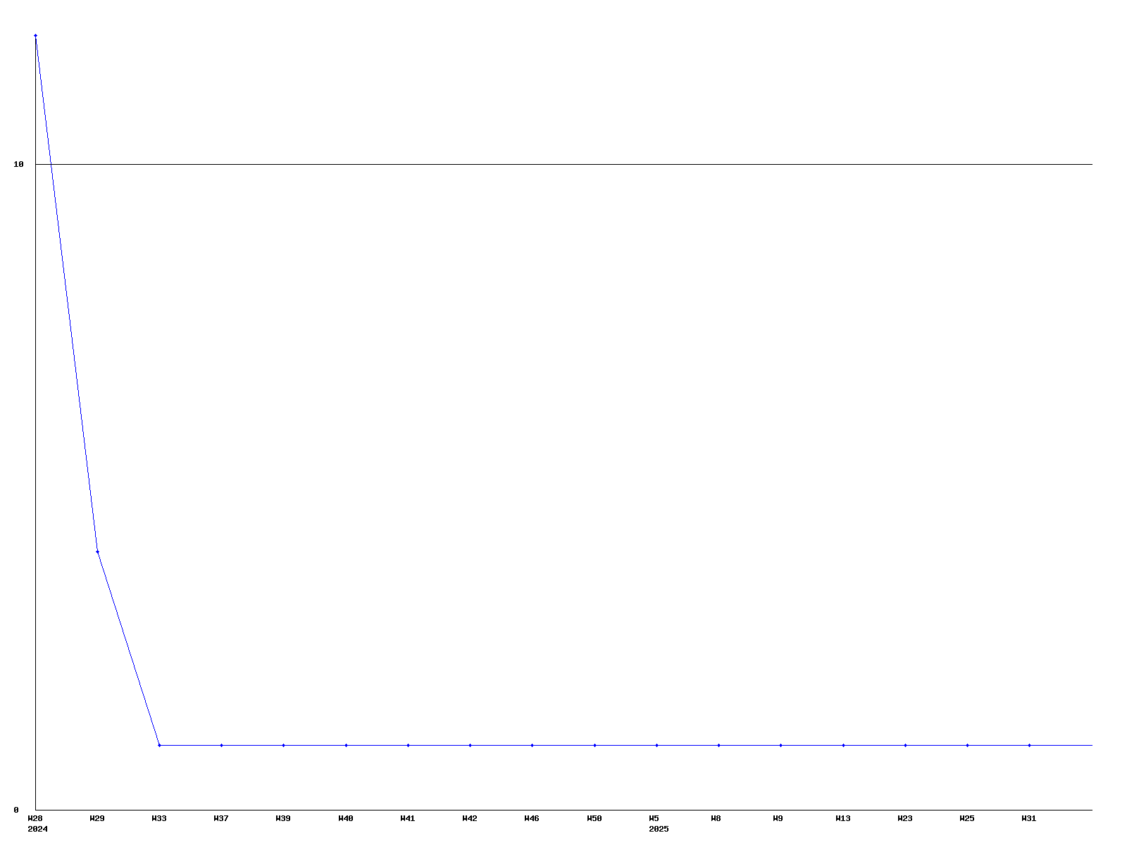Click the data point above W25
This screenshot has height=845, width=1127.
click(x=967, y=745)
